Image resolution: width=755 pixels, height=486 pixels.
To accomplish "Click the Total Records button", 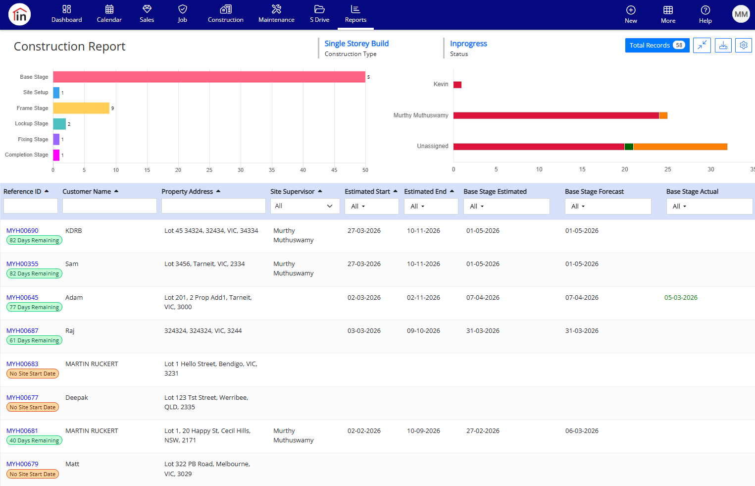I will [657, 45].
